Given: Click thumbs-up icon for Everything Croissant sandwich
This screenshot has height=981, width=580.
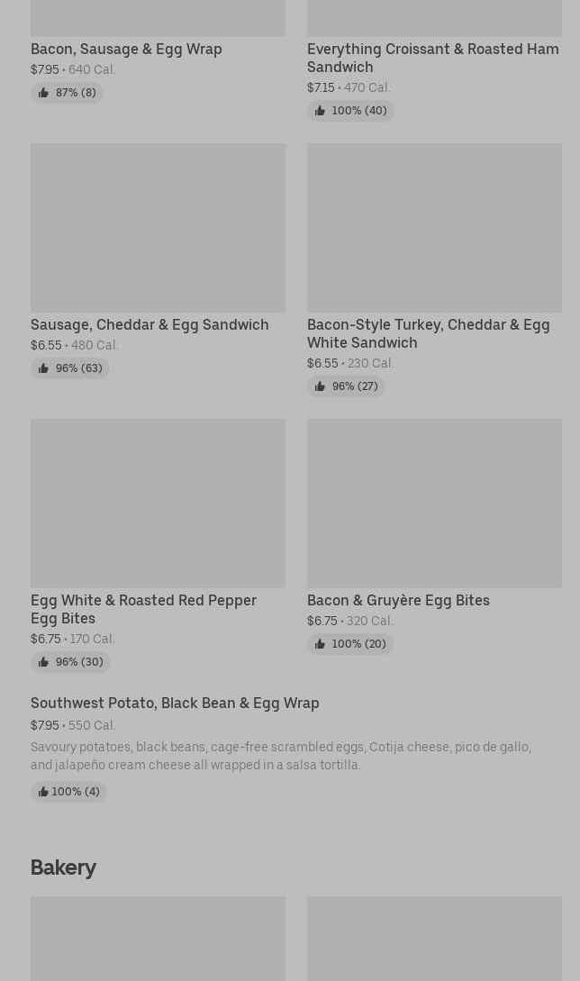Looking at the screenshot, I should (x=320, y=111).
